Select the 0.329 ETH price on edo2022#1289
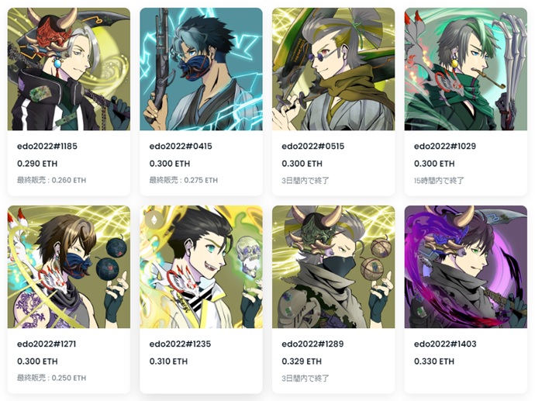Image resolution: width=535 pixels, height=401 pixels. (x=302, y=361)
